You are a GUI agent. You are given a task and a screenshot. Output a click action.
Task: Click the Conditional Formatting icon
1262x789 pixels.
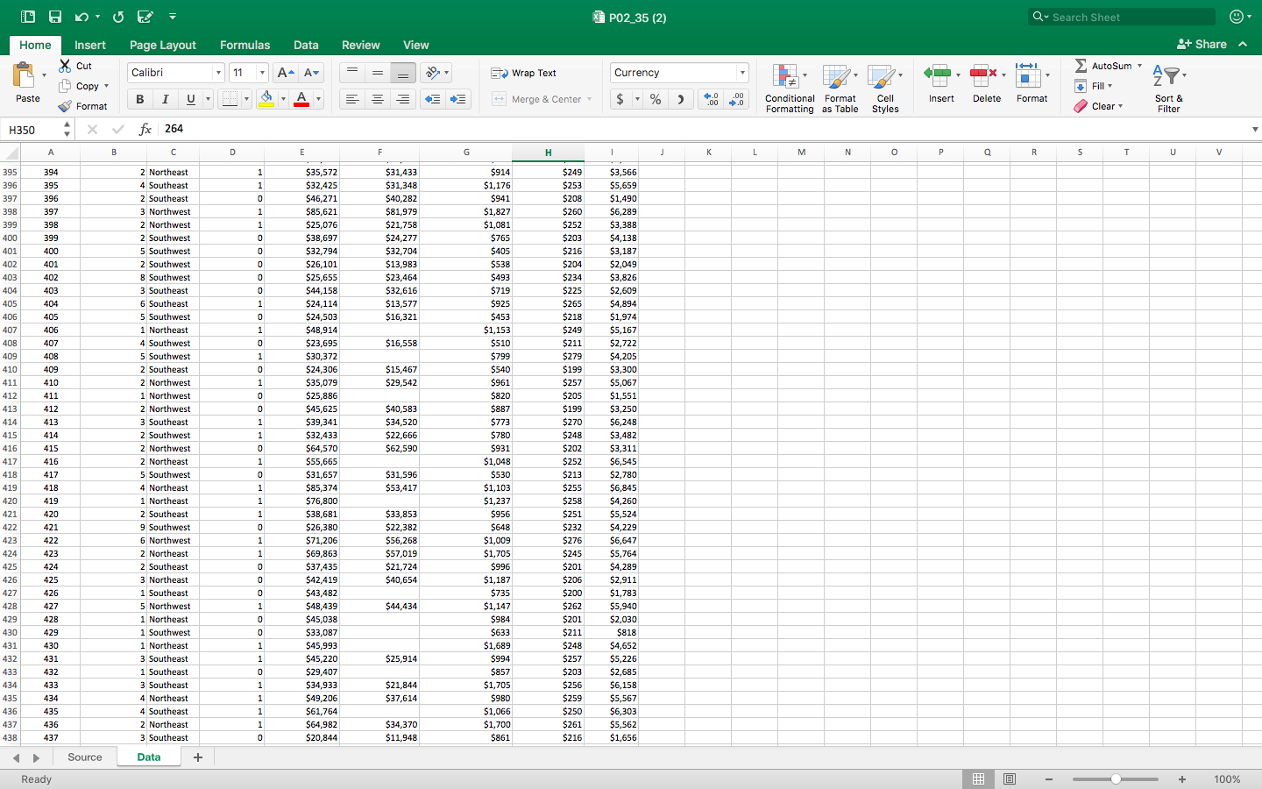(x=785, y=77)
